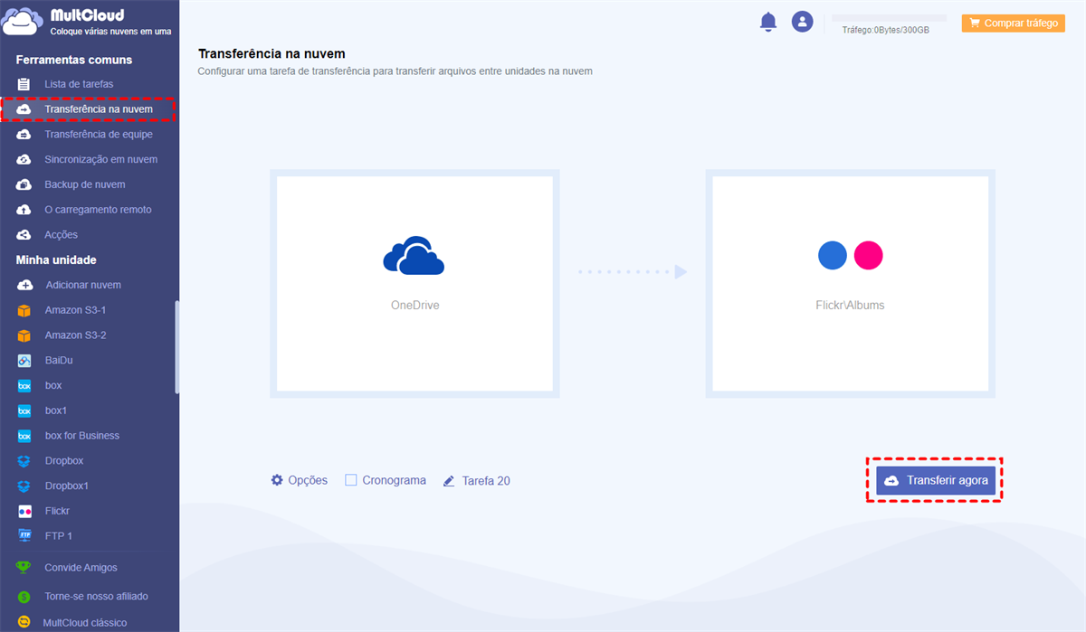Click the FTP 1 drive icon
Viewport: 1086px width, 632px height.
point(24,536)
